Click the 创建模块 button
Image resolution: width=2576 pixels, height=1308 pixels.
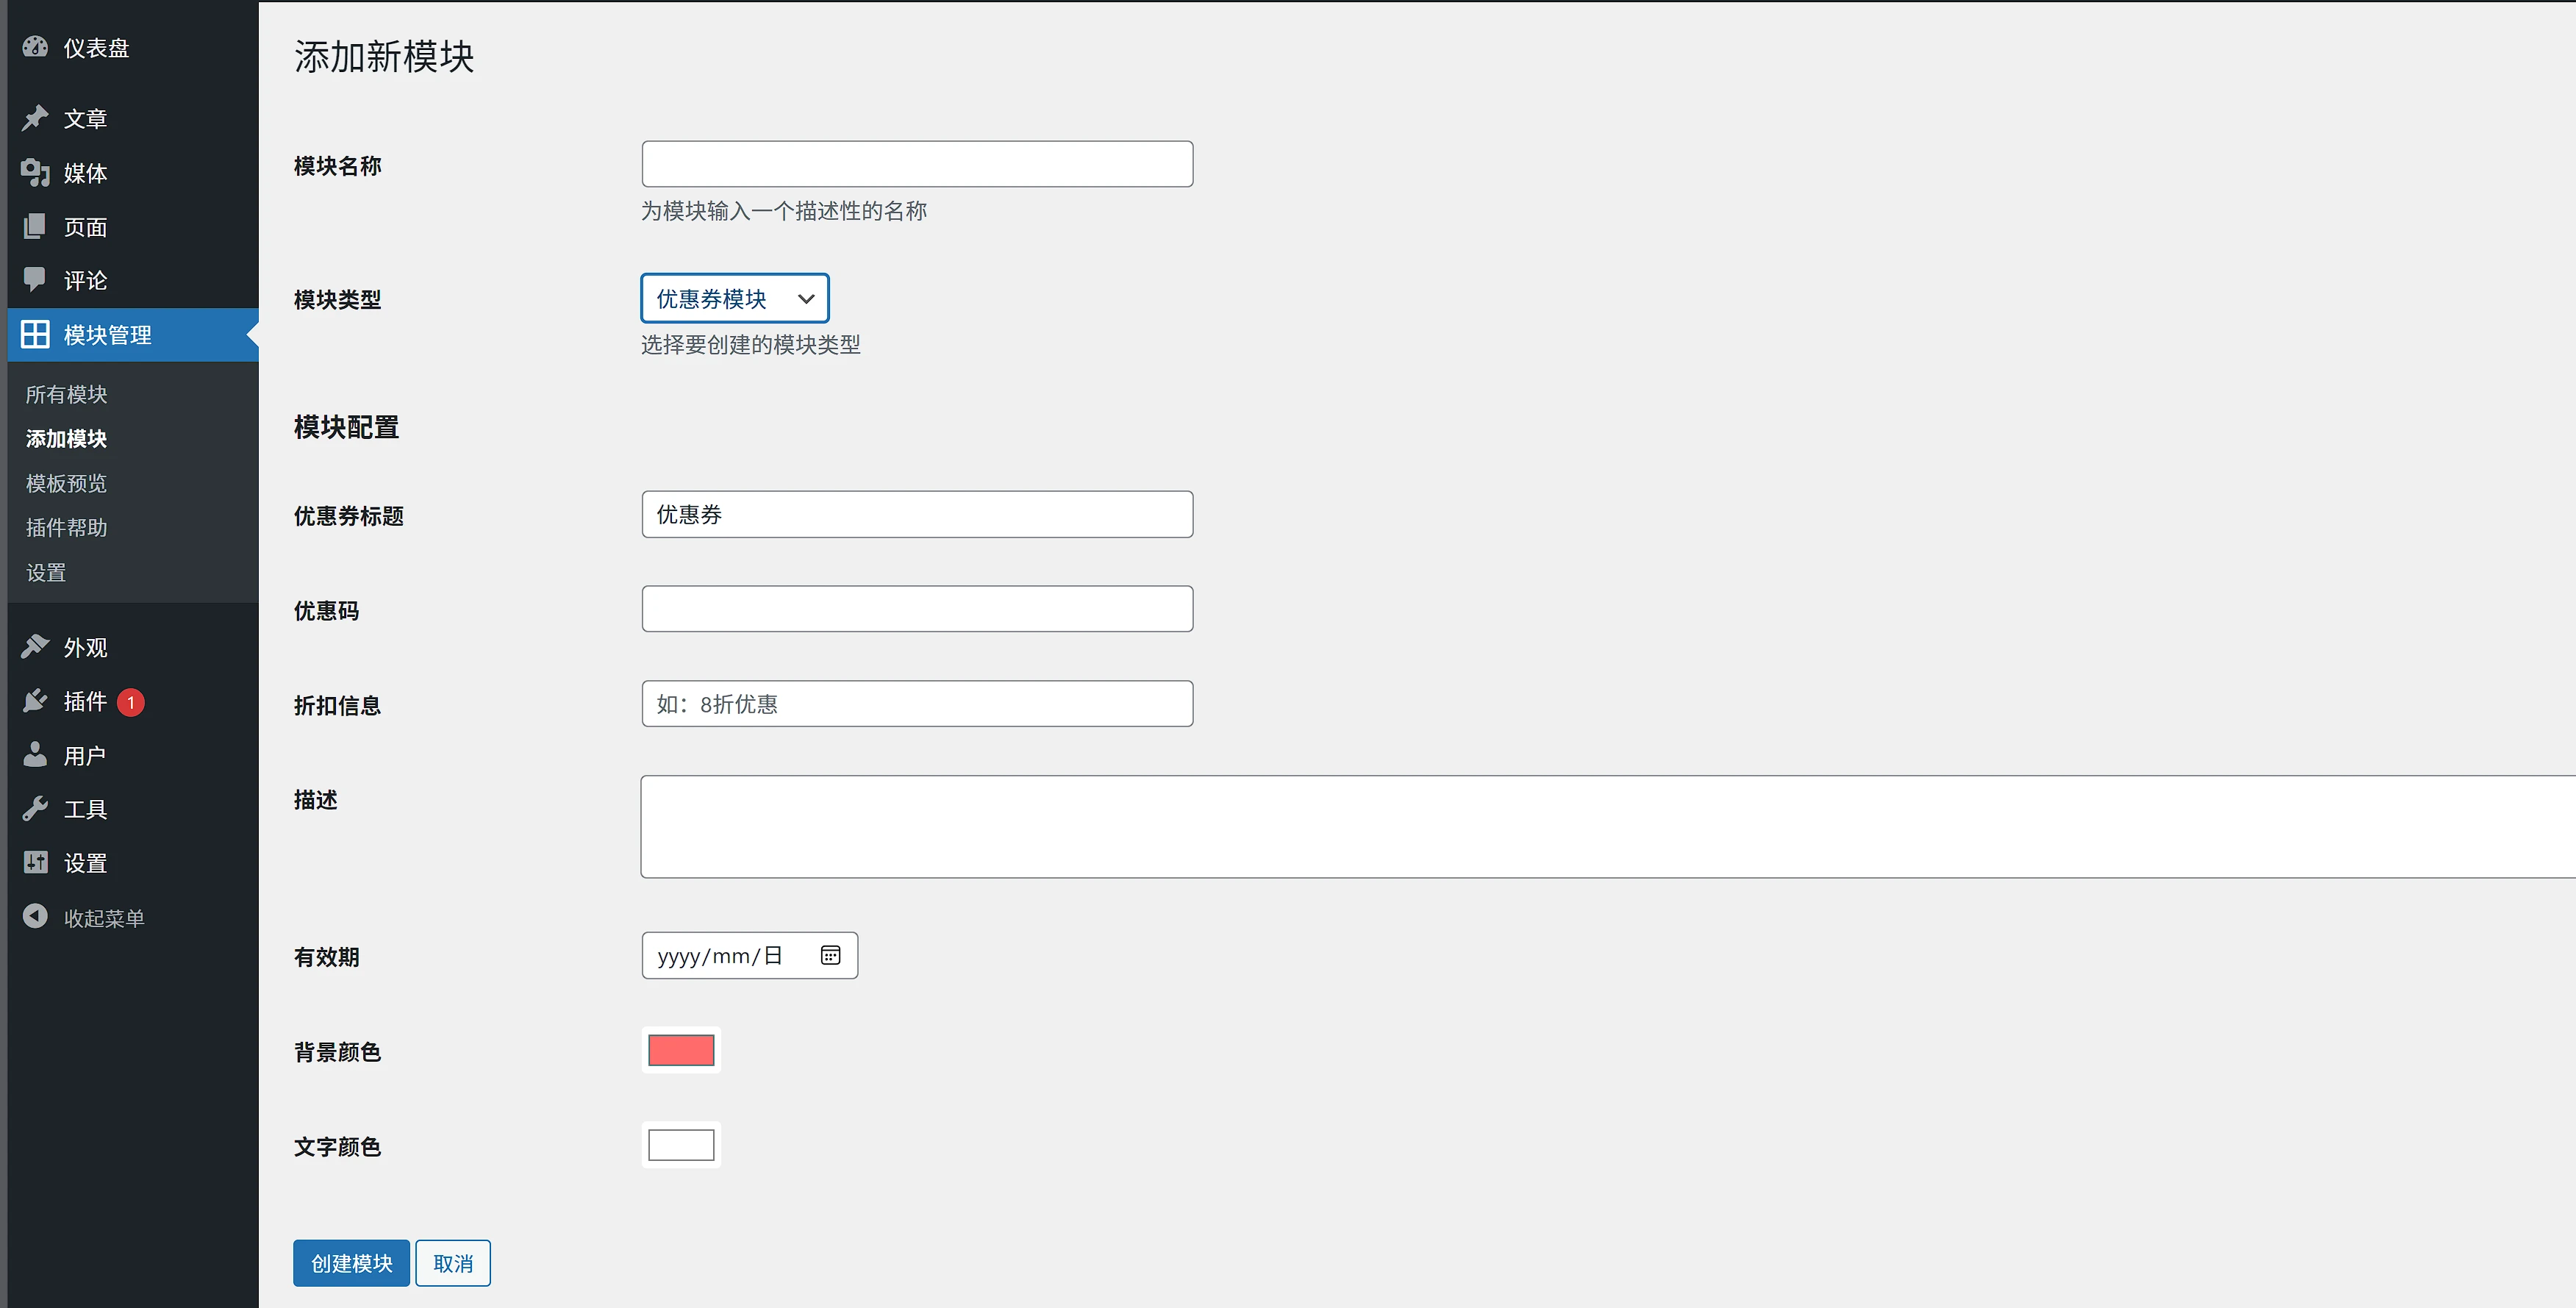click(x=351, y=1263)
